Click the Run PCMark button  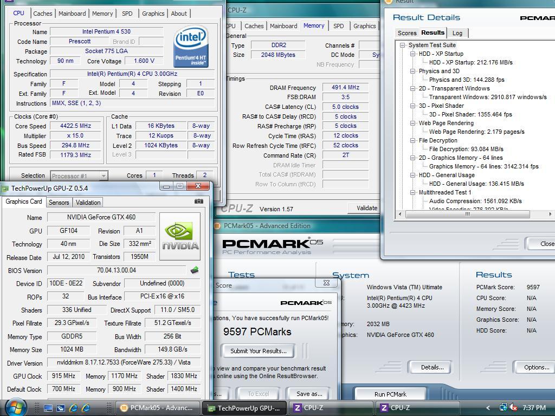[x=390, y=394]
